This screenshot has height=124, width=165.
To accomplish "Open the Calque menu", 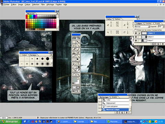I will [27, 4].
